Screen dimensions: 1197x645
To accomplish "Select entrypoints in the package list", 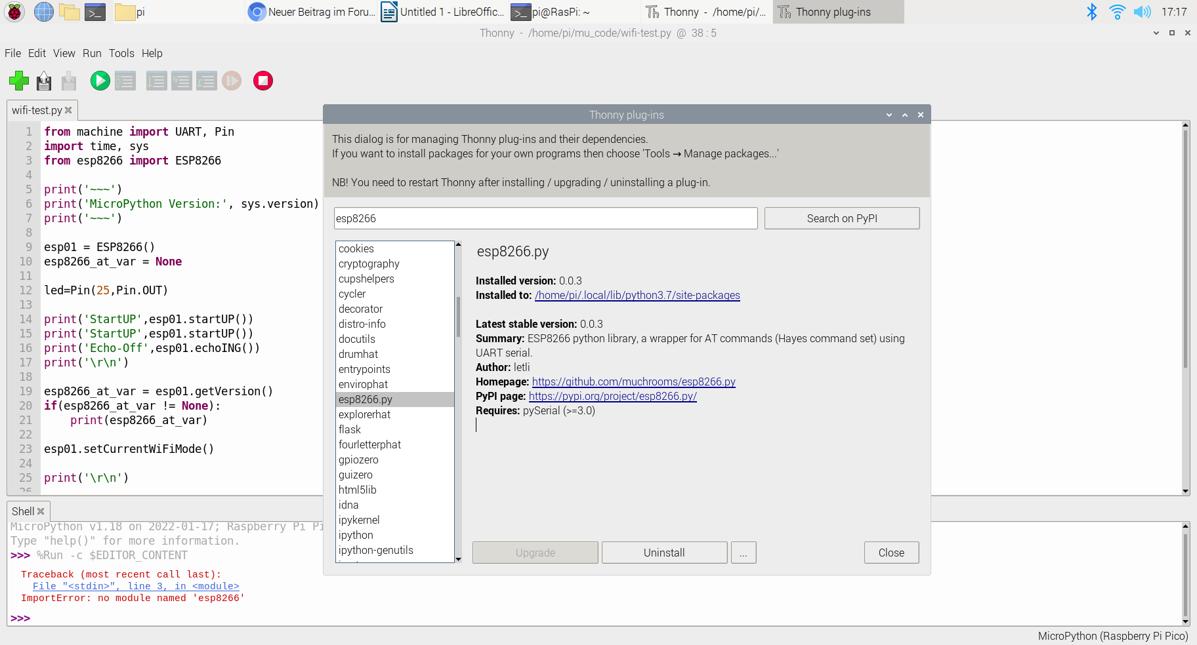I will 394,369.
